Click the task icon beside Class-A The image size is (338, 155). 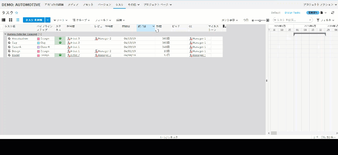(9, 47)
